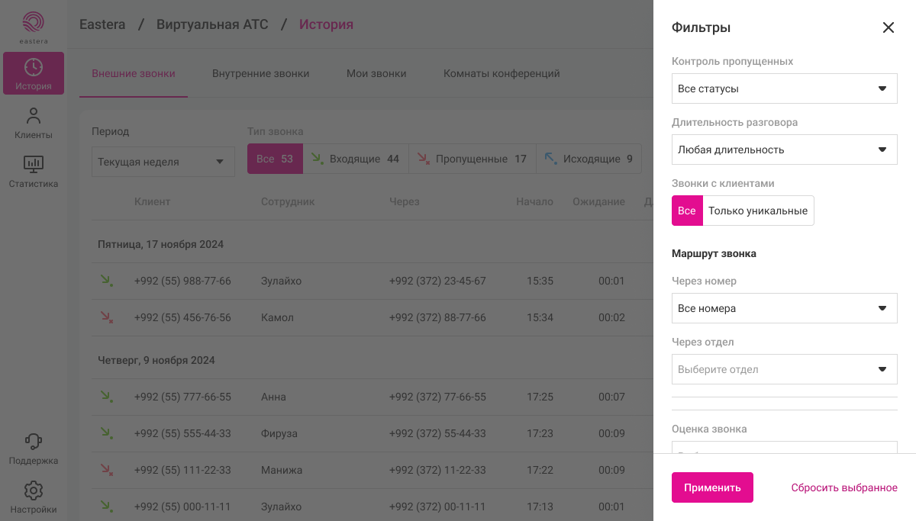
Task: Filter call type by Пропущенные
Action: coord(472,159)
